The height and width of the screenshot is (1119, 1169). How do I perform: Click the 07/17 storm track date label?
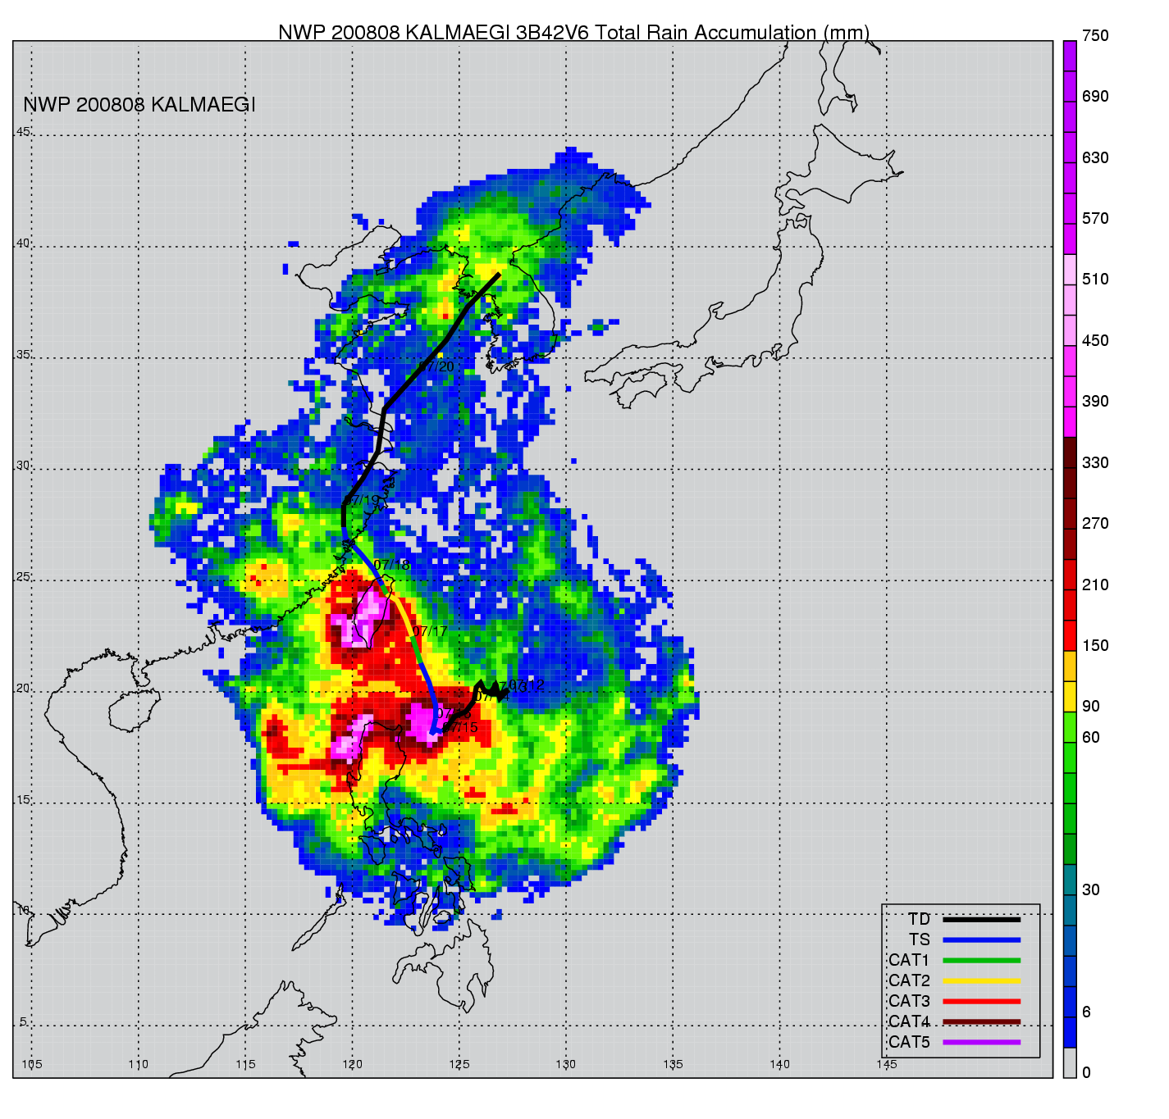coord(430,631)
